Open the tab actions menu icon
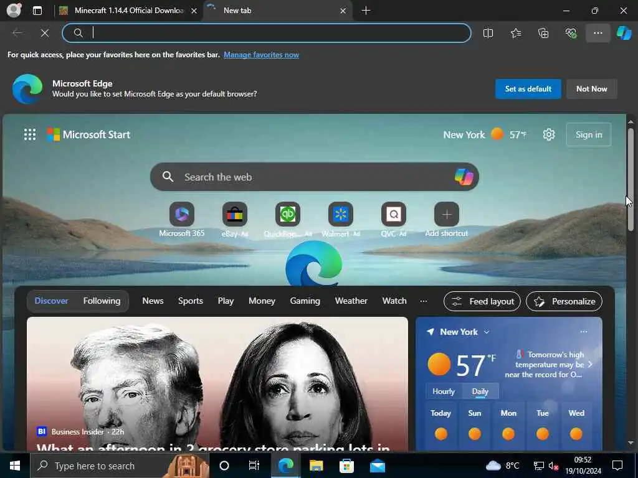Screen dimensions: 638x478 [x=37, y=11]
